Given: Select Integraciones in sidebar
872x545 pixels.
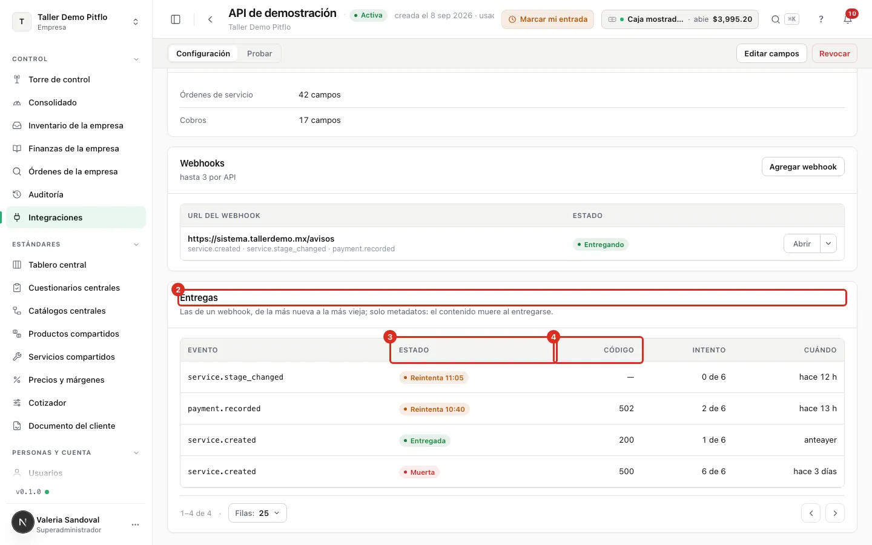Looking at the screenshot, I should pos(76,217).
